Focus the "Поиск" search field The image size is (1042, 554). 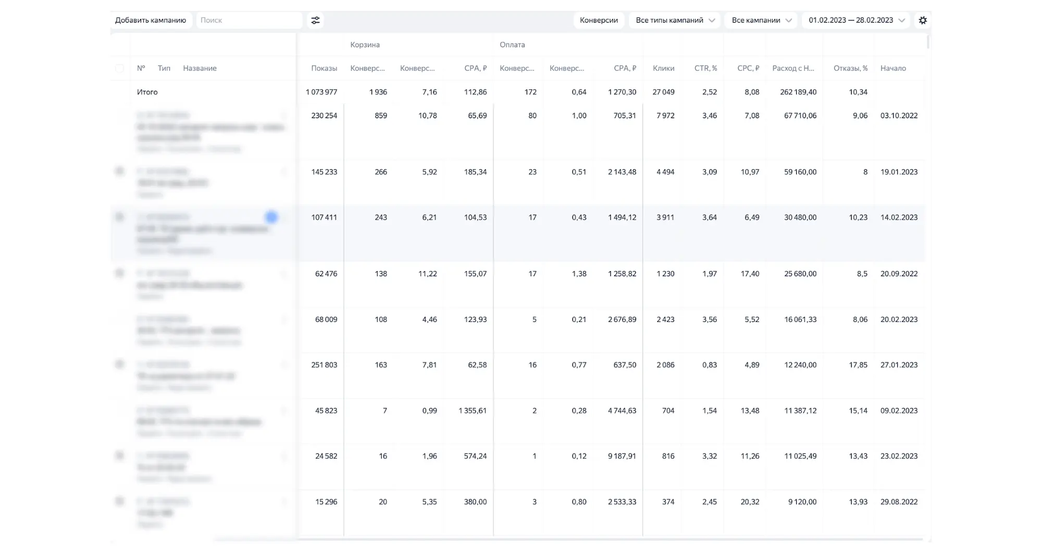point(249,20)
